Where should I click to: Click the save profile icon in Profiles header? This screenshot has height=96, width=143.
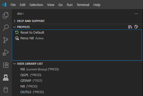click(x=136, y=27)
